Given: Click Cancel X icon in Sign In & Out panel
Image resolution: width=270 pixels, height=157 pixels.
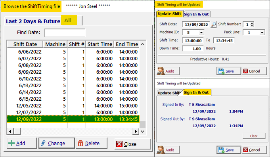Looking at the screenshot, I should [x=245, y=150].
